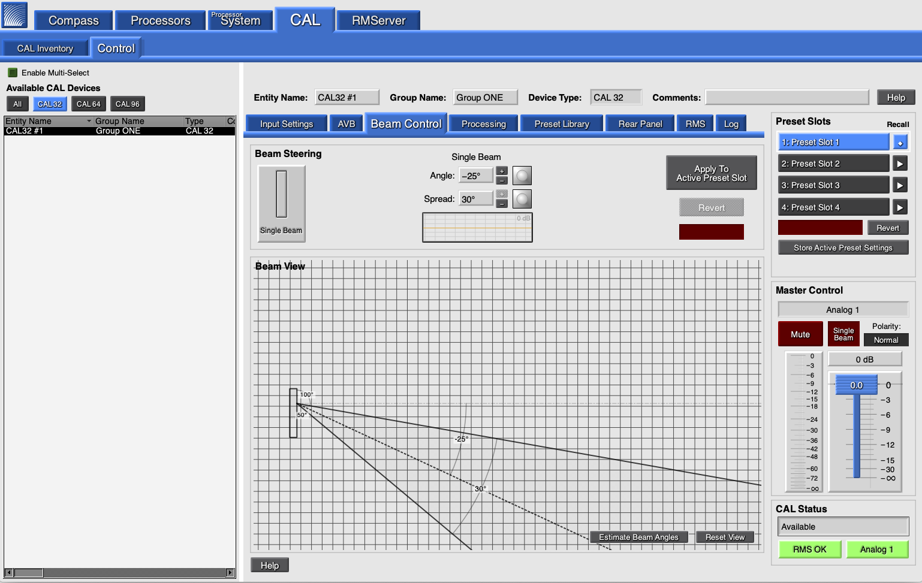Toggle the Single Beam button in Master Control
The image size is (922, 583).
[843, 334]
